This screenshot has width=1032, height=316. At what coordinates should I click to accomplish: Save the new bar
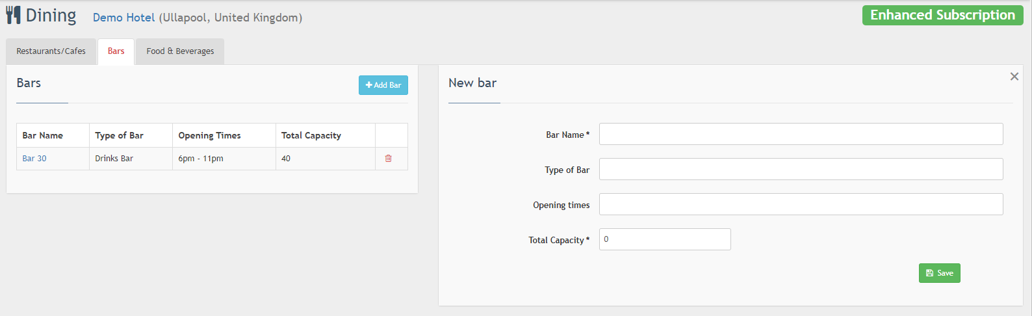[940, 273]
